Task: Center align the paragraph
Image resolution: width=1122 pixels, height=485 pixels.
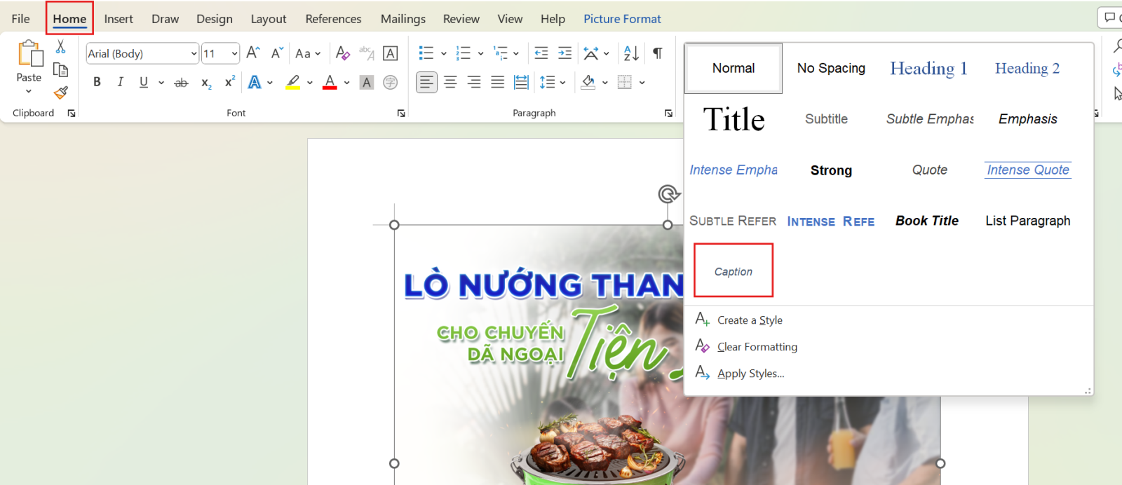Action: [x=450, y=83]
